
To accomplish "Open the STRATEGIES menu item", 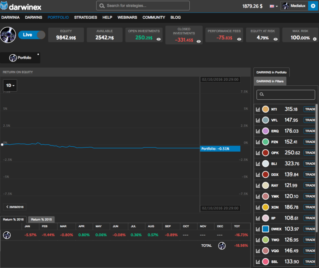I will click(85, 17).
